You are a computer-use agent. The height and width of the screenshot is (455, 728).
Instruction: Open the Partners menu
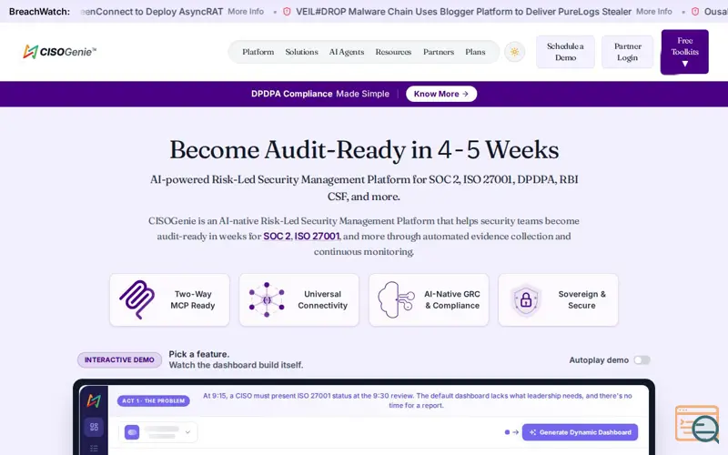click(x=439, y=52)
